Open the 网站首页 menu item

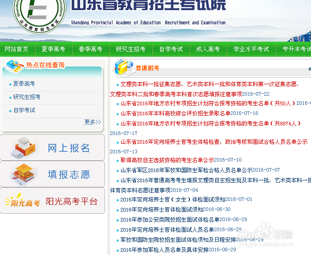coord(17,49)
